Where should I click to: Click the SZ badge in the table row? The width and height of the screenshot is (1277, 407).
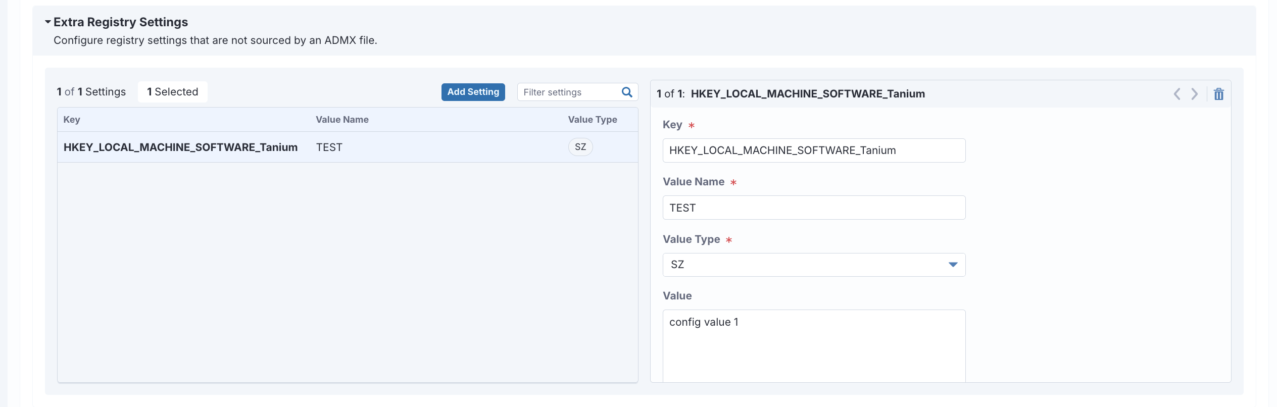[580, 147]
